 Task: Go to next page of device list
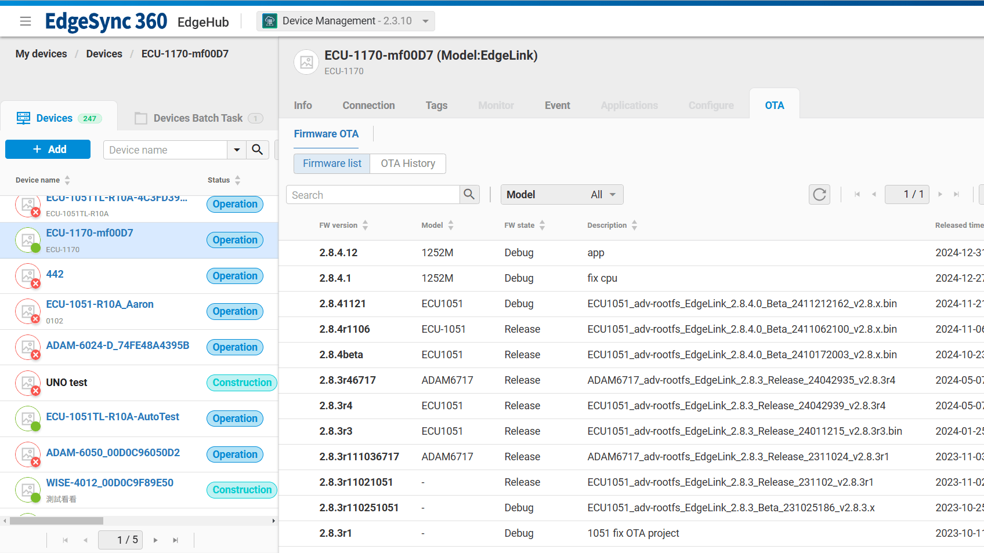(155, 540)
